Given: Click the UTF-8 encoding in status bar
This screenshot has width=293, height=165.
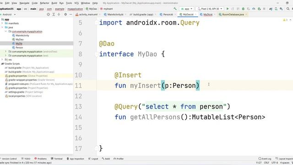Looking at the screenshot, I should tap(275, 163).
